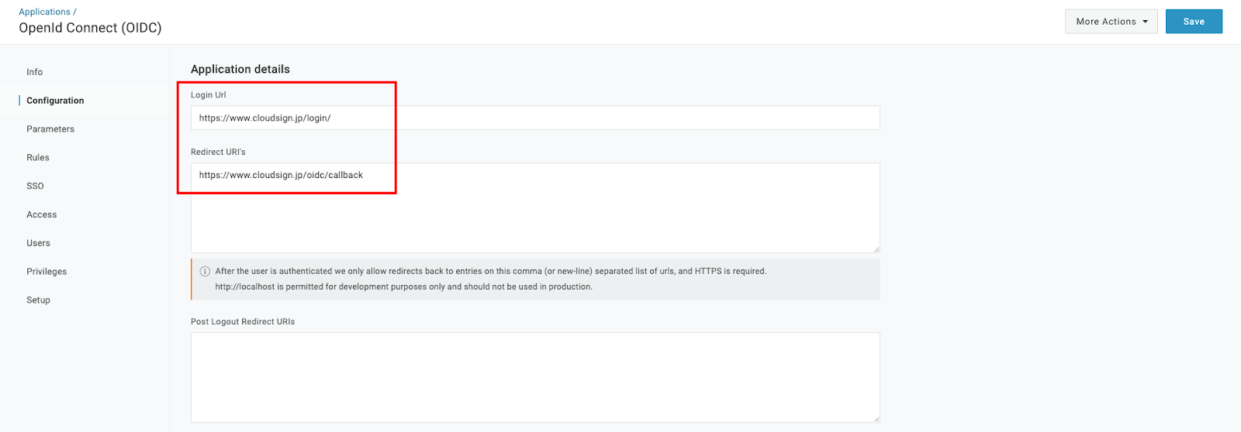Switch to the Setup section
Image resolution: width=1241 pixels, height=432 pixels.
(x=38, y=300)
